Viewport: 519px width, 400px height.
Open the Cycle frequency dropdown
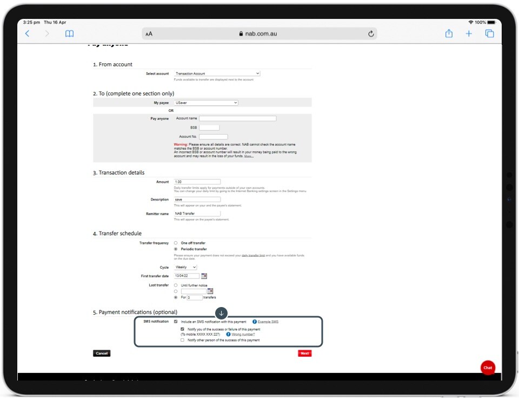point(185,268)
